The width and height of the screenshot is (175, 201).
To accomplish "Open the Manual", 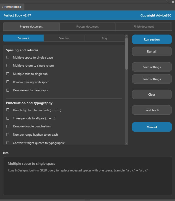I will 152,127.
